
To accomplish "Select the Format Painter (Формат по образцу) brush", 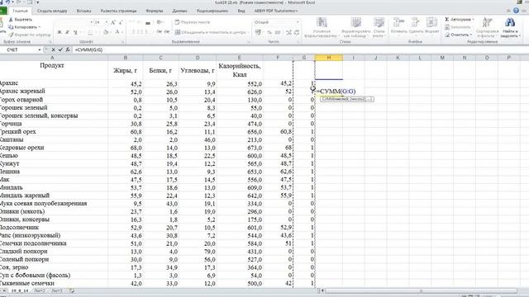I will 11,35.
